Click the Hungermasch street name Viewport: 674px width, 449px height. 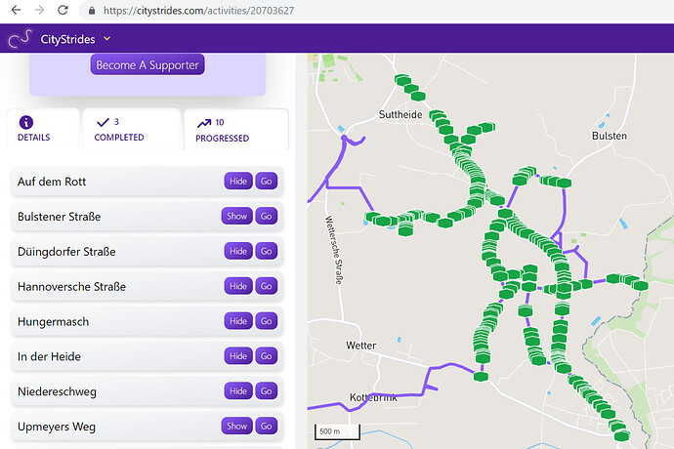tap(54, 322)
